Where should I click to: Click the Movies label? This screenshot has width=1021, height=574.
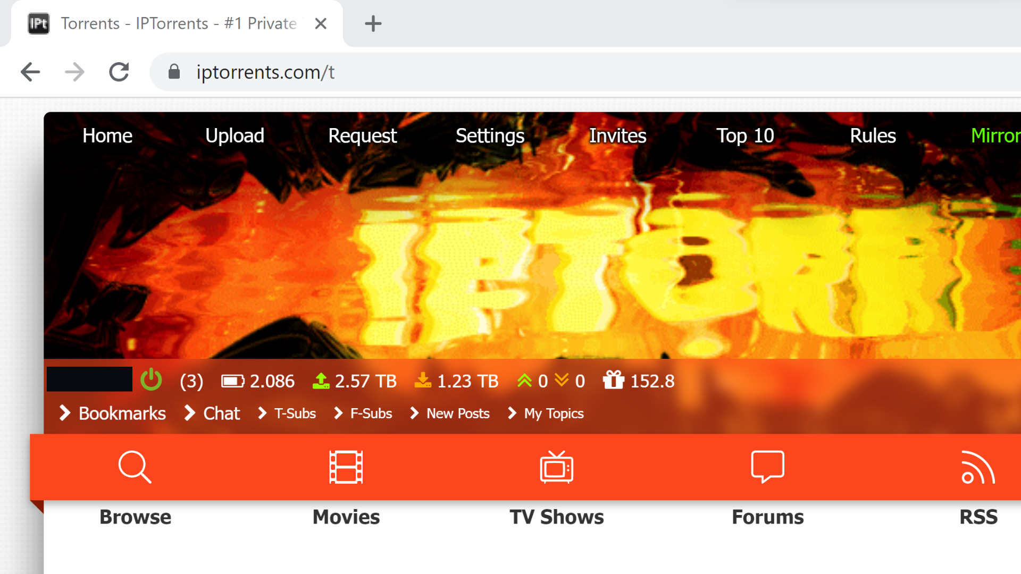pos(346,517)
